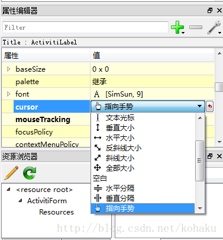Select 斜线大小 cursor option

pos(143,158)
